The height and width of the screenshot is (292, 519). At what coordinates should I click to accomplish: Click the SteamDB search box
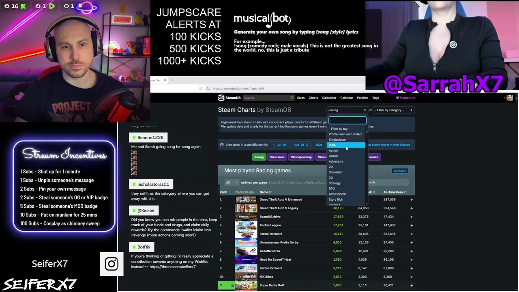pyautogui.click(x=268, y=98)
